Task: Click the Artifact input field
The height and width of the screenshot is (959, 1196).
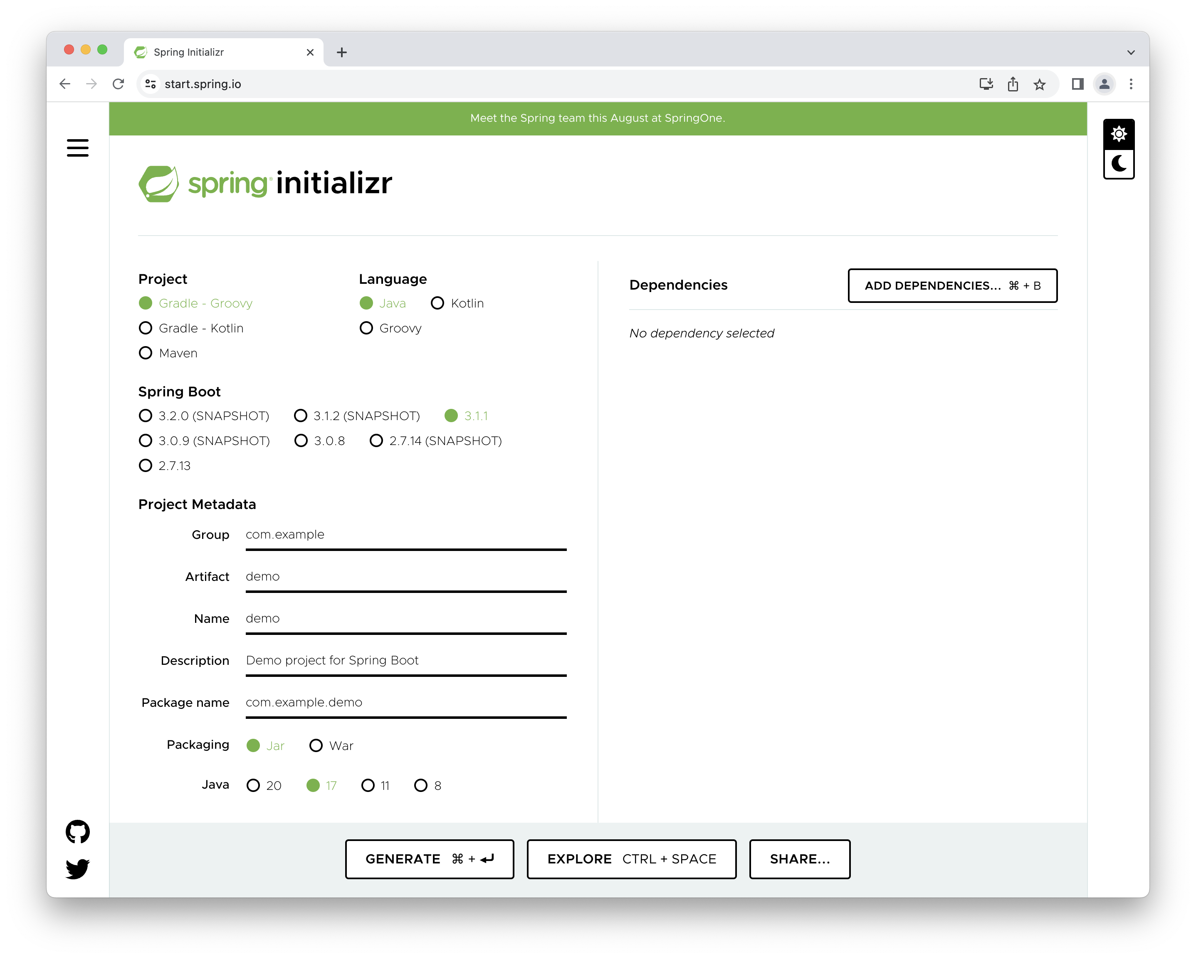Action: 406,577
